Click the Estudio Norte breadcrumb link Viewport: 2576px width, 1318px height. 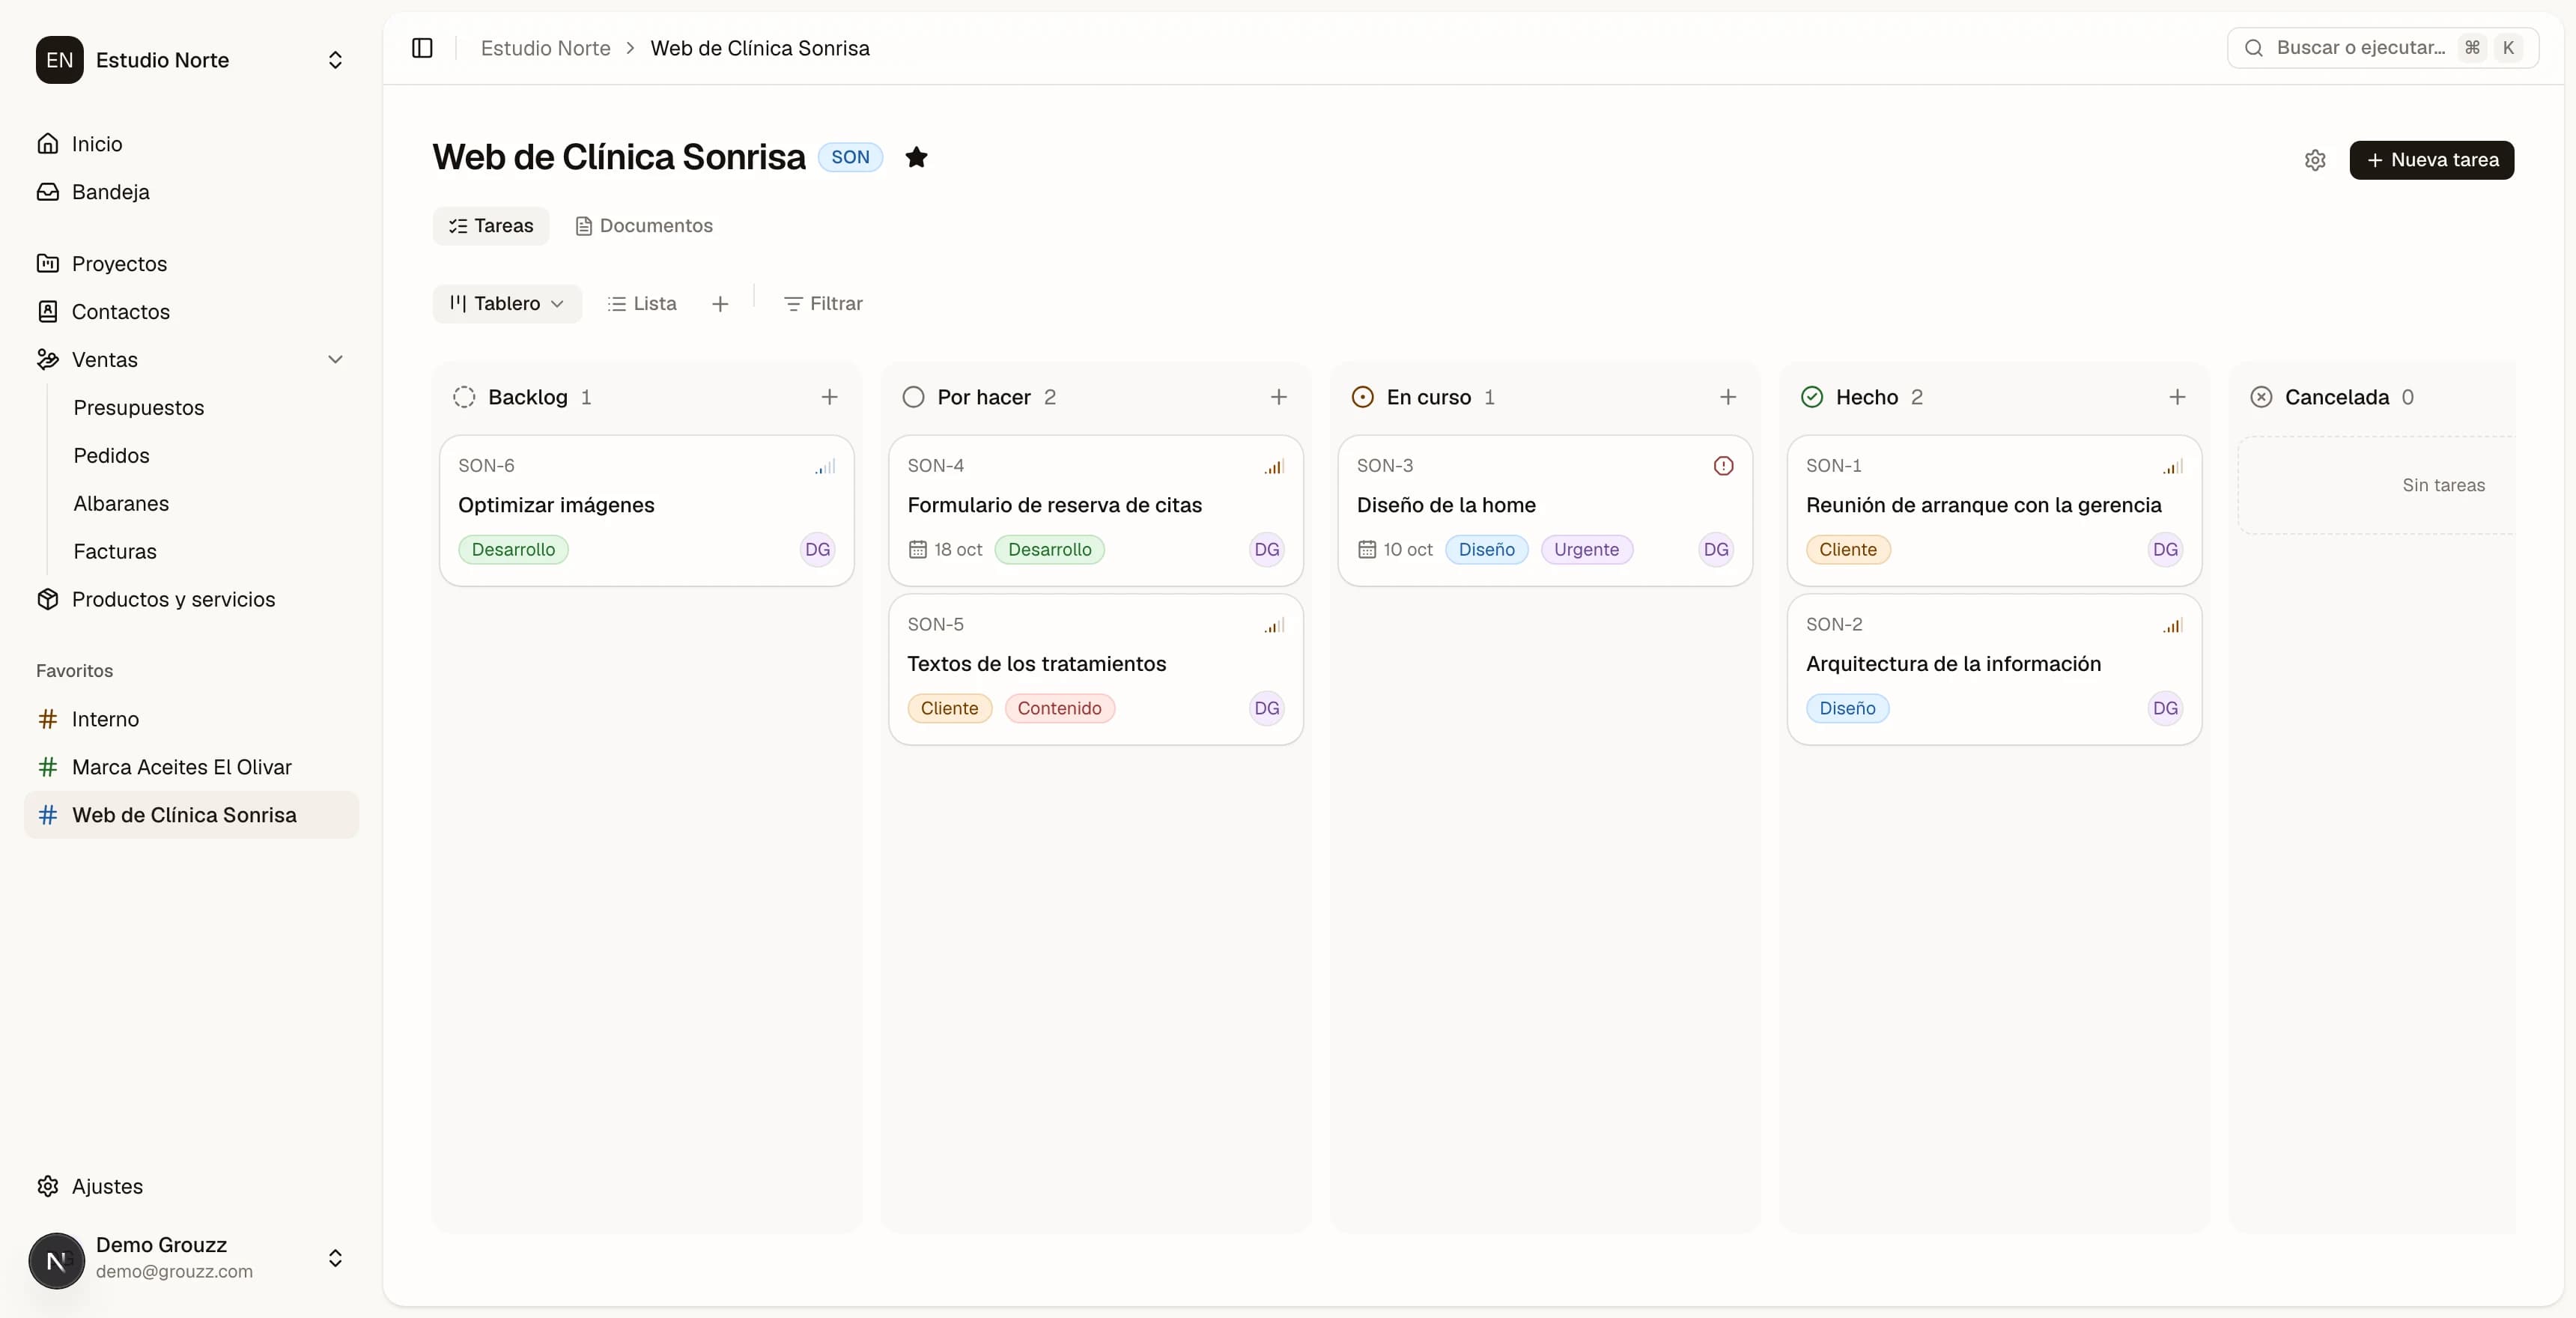[x=545, y=48]
